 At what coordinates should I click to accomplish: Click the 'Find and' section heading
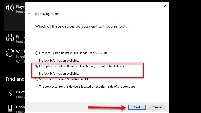pyautogui.click(x=15, y=79)
